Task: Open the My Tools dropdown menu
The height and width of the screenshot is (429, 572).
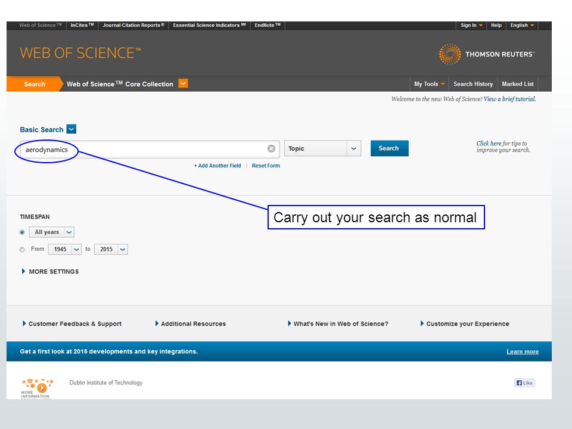Action: [429, 84]
